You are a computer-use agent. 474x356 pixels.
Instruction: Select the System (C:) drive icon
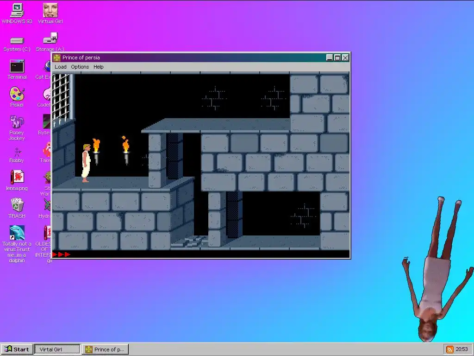point(17,44)
